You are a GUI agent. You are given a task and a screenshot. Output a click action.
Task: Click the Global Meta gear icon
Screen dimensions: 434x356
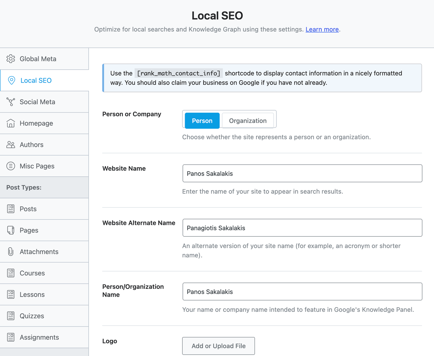pyautogui.click(x=11, y=59)
